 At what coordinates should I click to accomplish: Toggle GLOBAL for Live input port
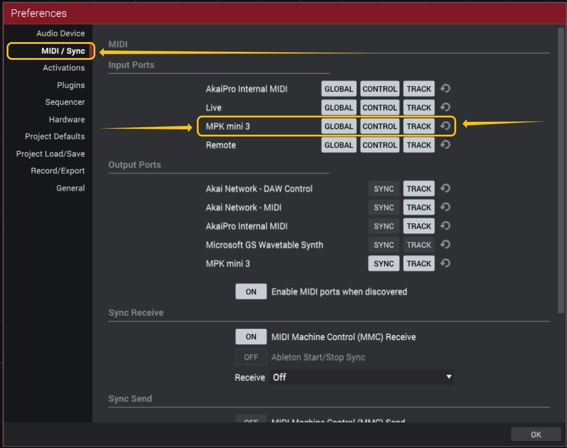[x=339, y=107]
